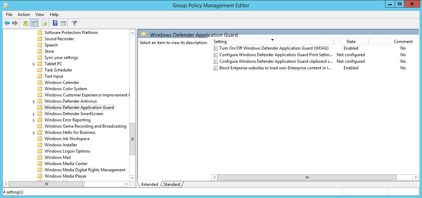Select Windows Media Digital Rights Management item
This screenshot has width=422, height=198.
[x=85, y=170]
